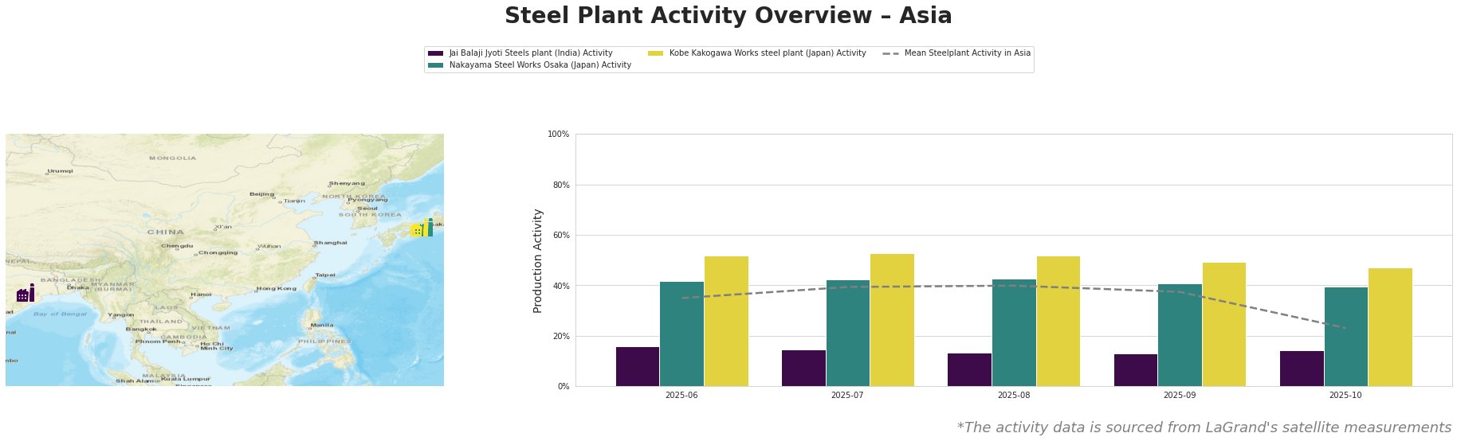This screenshot has height=441, width=1457.
Task: Click the yellow Kobe bar for 2025-09
Action: [1223, 325]
